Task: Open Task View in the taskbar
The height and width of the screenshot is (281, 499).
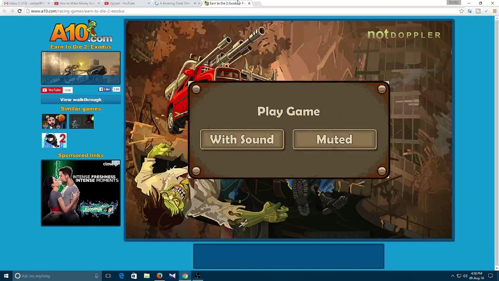Action: (x=108, y=276)
